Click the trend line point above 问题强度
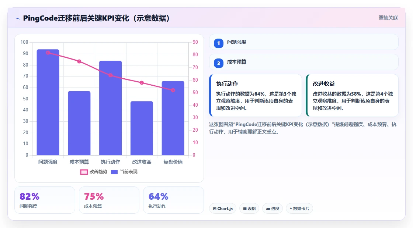This screenshot has width=413, height=228. tap(48, 53)
